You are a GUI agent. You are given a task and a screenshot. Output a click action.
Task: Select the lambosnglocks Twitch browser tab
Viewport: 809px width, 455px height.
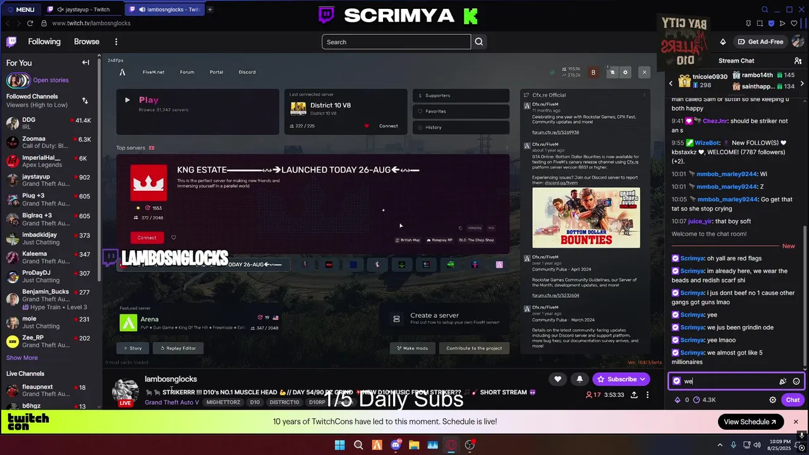click(164, 9)
